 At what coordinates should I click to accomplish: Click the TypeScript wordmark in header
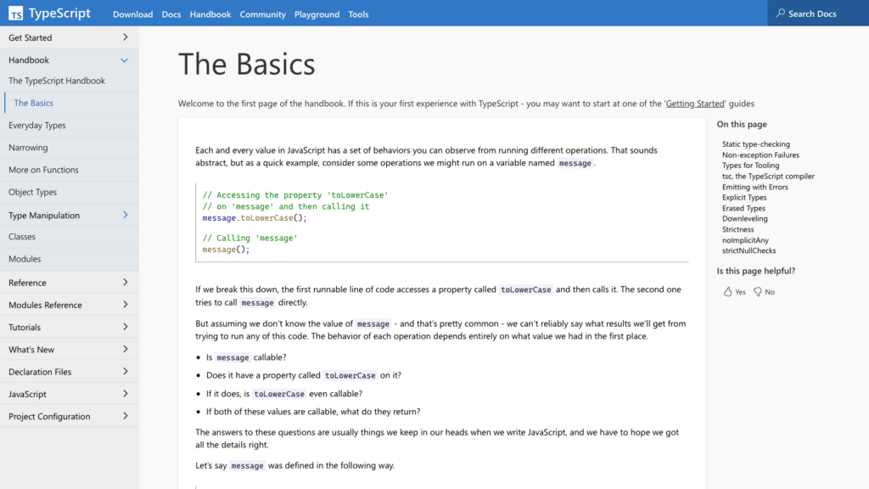pos(59,14)
